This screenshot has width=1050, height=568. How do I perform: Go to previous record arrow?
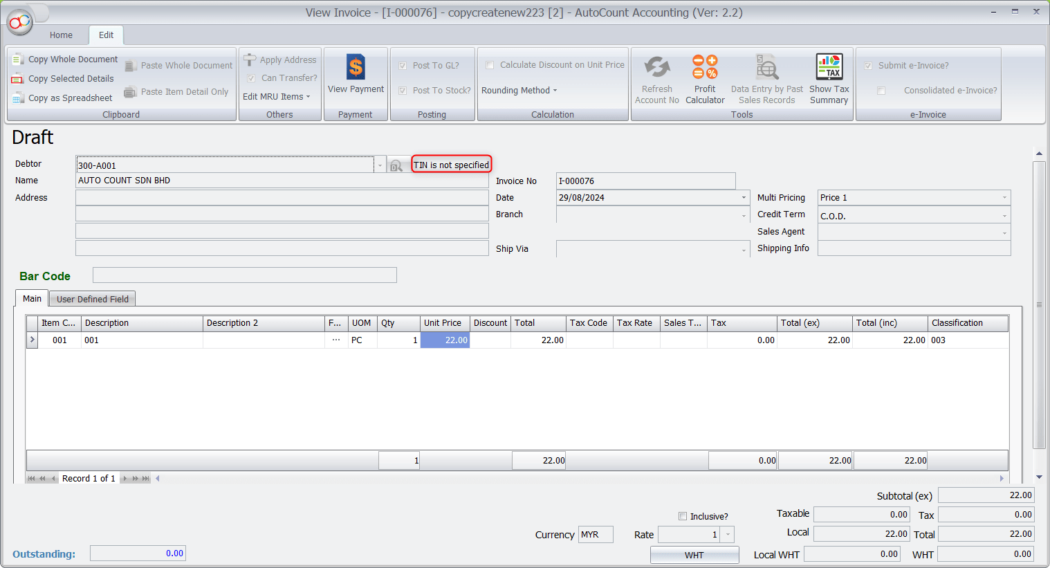click(53, 479)
